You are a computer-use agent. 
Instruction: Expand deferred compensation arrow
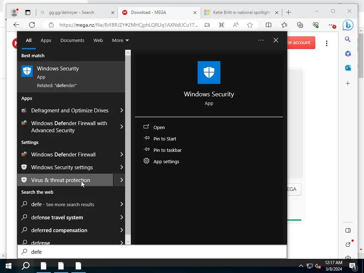point(122,230)
